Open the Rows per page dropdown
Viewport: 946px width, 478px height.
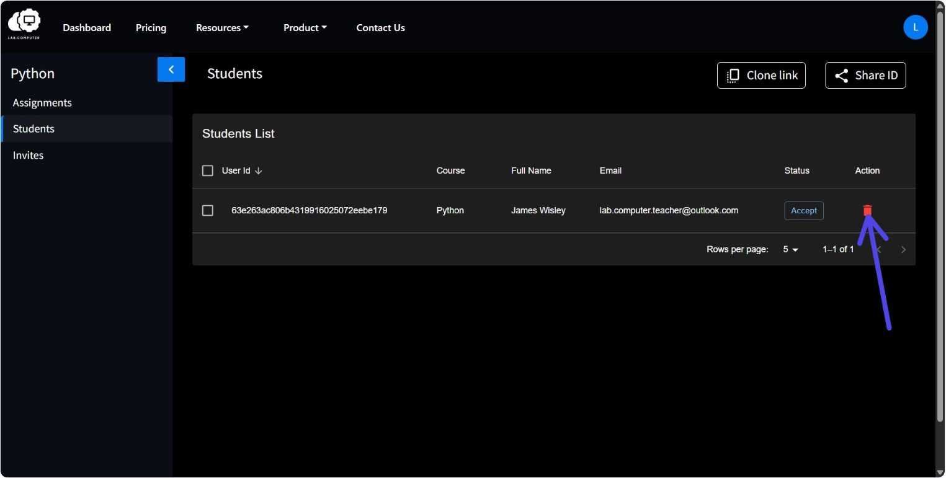[791, 249]
